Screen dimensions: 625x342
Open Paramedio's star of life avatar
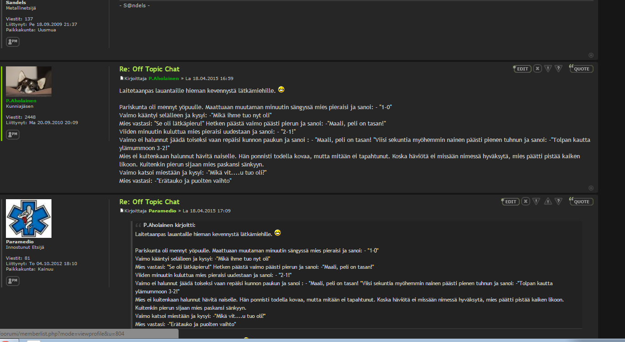point(29,218)
